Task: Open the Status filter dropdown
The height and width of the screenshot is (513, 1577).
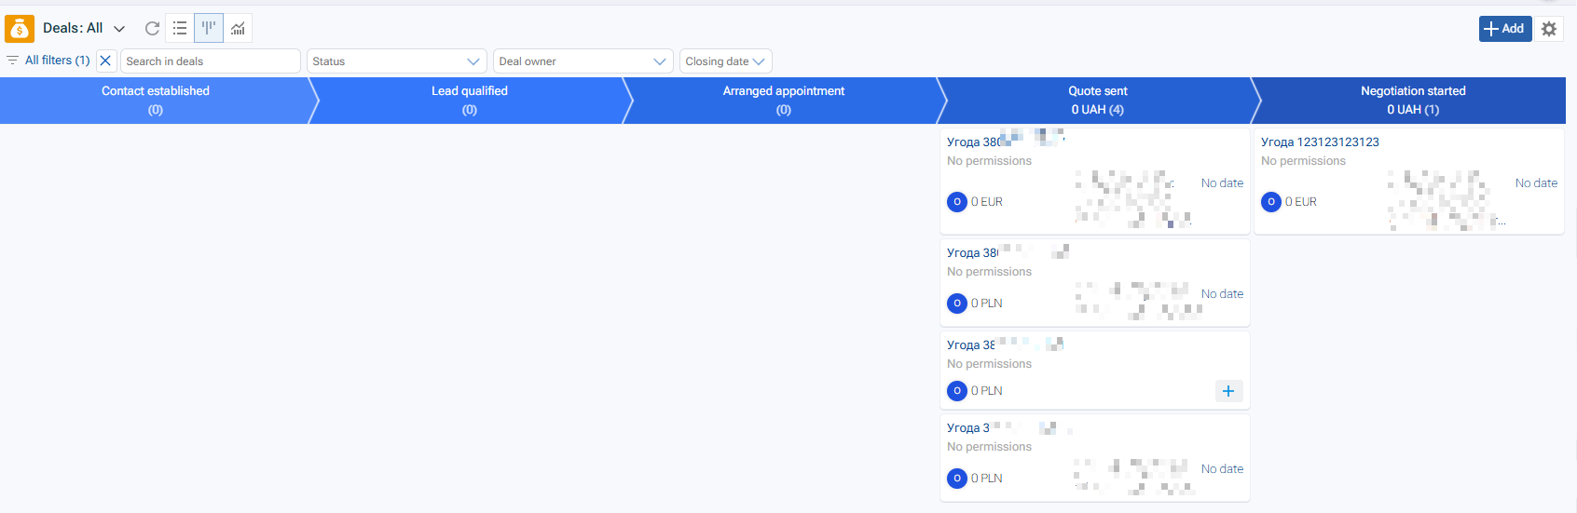Action: tap(396, 61)
